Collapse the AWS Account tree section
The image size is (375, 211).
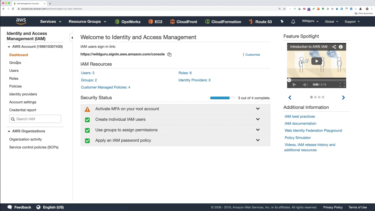(9, 47)
